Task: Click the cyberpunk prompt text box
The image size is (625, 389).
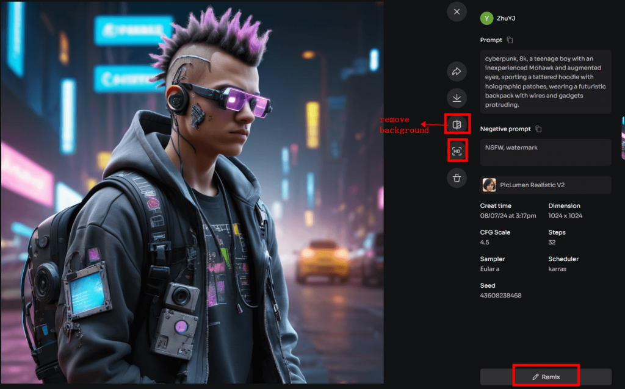Action: (546, 82)
